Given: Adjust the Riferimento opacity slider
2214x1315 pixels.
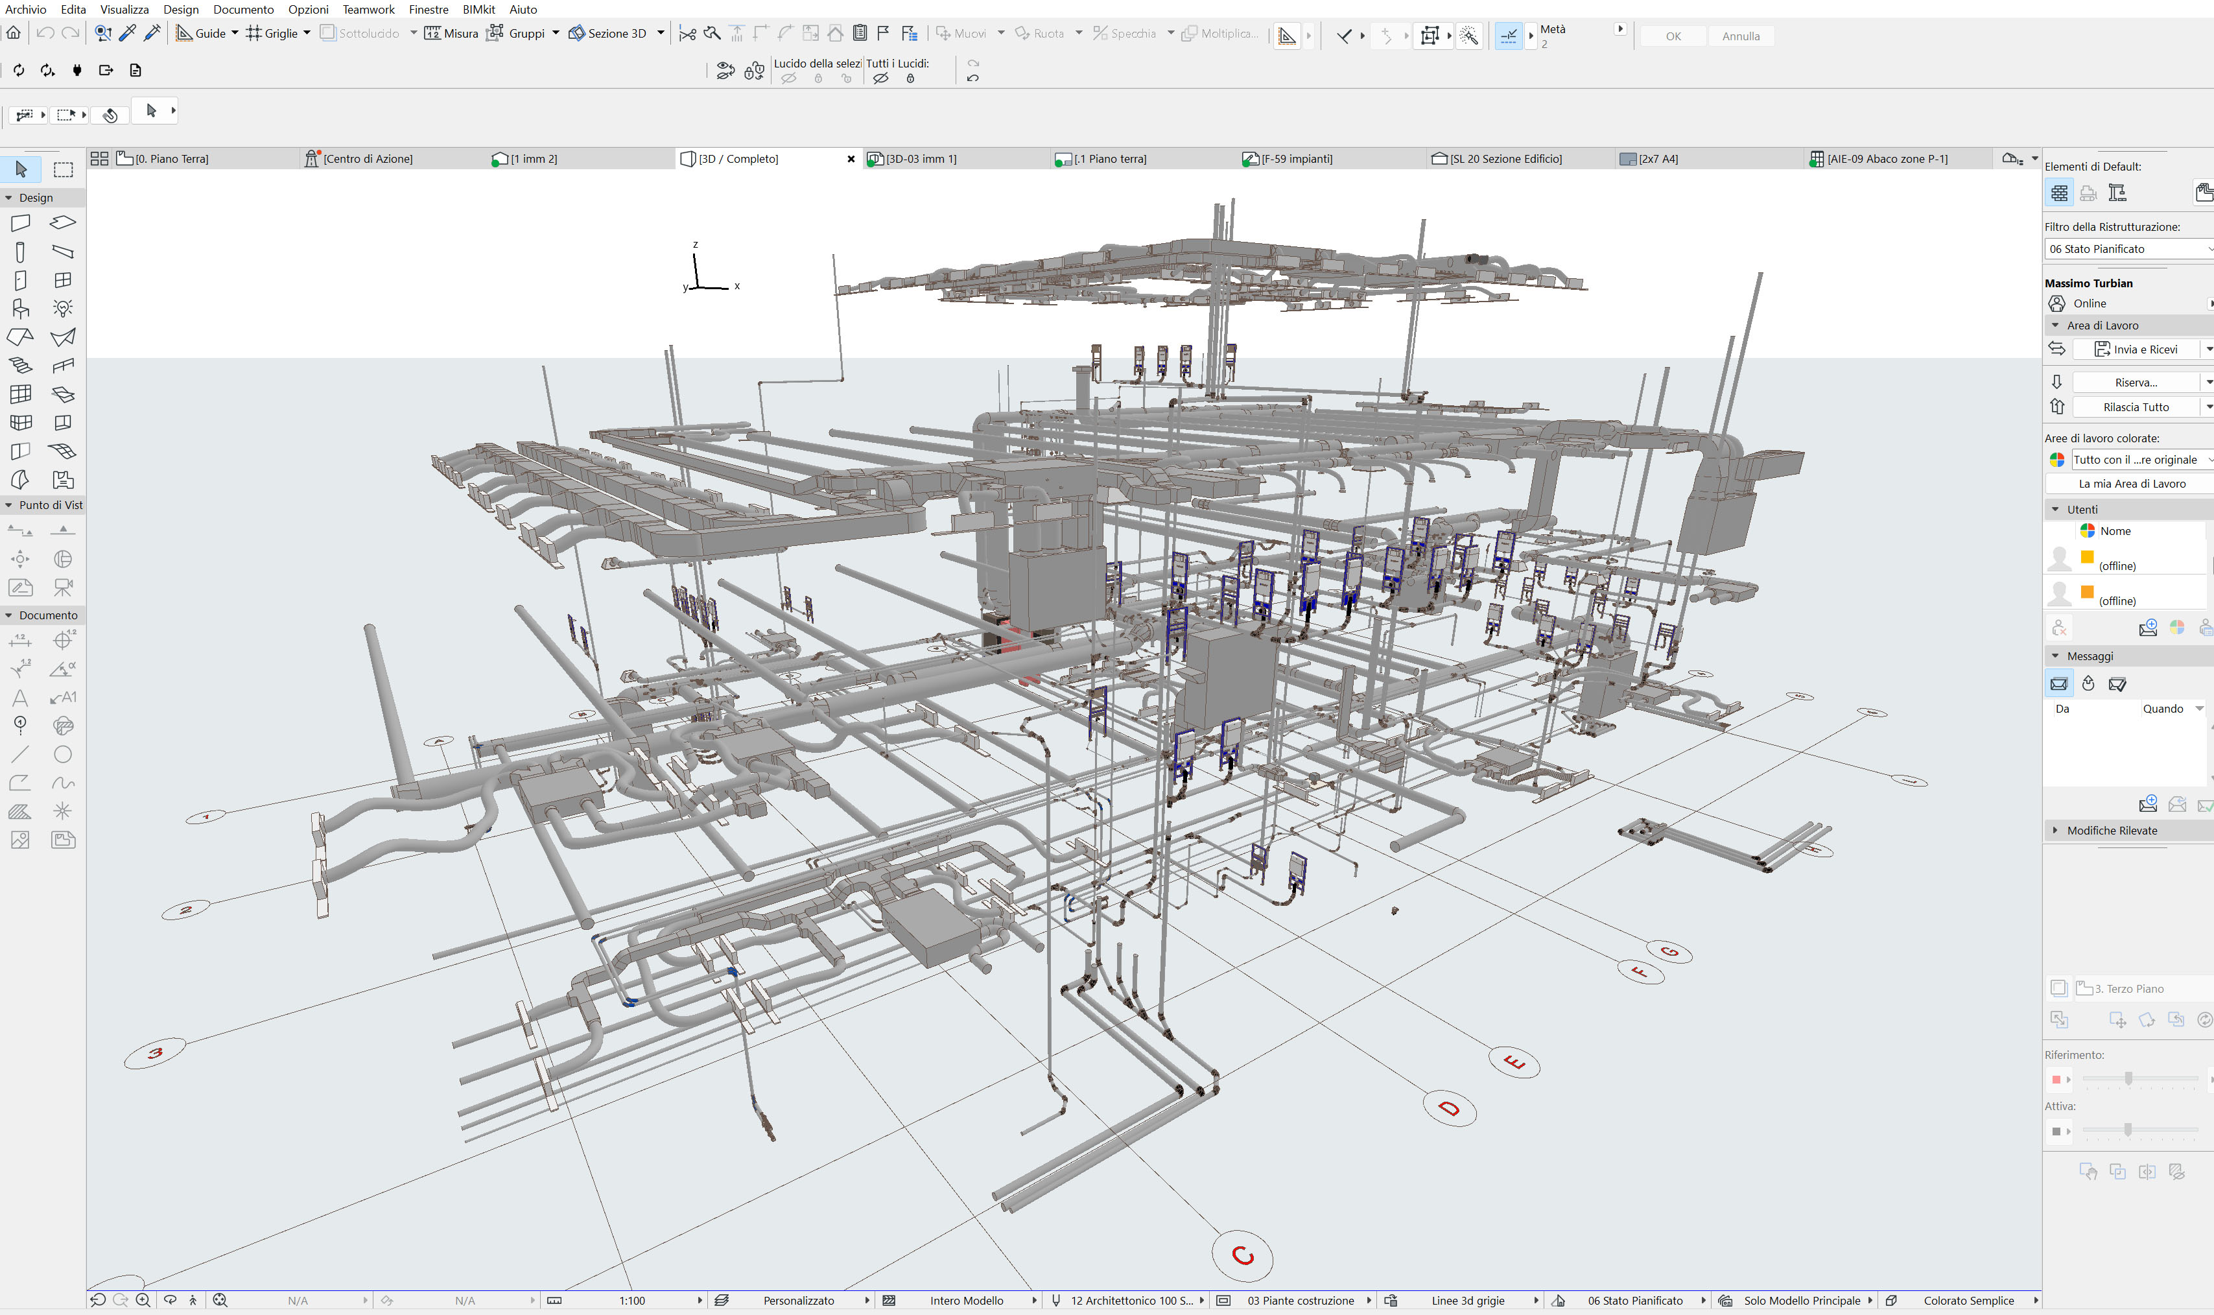Looking at the screenshot, I should [x=2128, y=1078].
